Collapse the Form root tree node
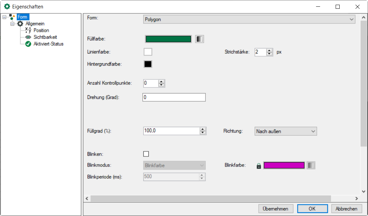Screen dimensions: 368x216 pos(4,17)
